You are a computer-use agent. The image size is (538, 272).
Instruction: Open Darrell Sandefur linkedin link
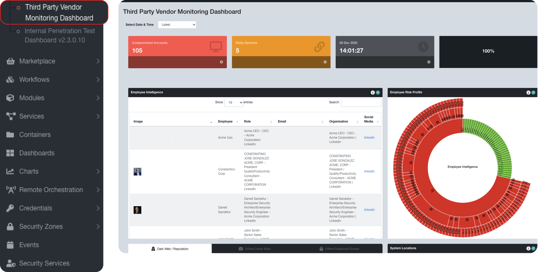369,210
